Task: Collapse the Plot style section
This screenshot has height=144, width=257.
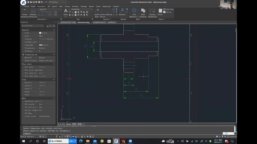Action: [54, 64]
